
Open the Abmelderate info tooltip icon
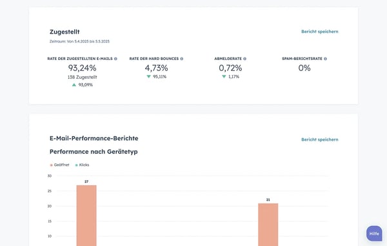click(245, 59)
